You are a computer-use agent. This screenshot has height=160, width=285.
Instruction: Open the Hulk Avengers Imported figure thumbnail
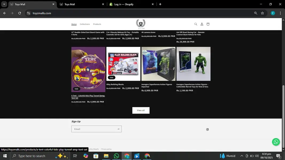[x=158, y=64]
